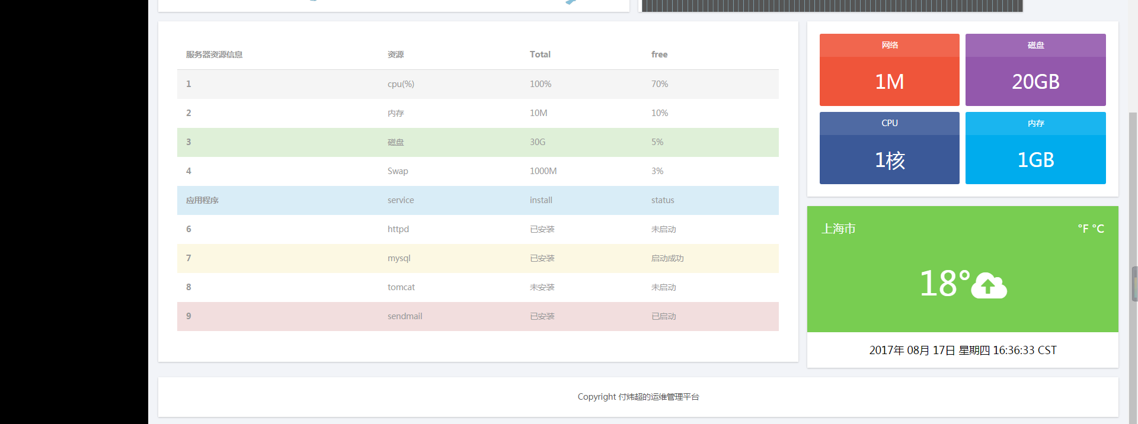Click the Swap total value 1000M
Viewport: 1138px width, 424px height.
[x=543, y=171]
